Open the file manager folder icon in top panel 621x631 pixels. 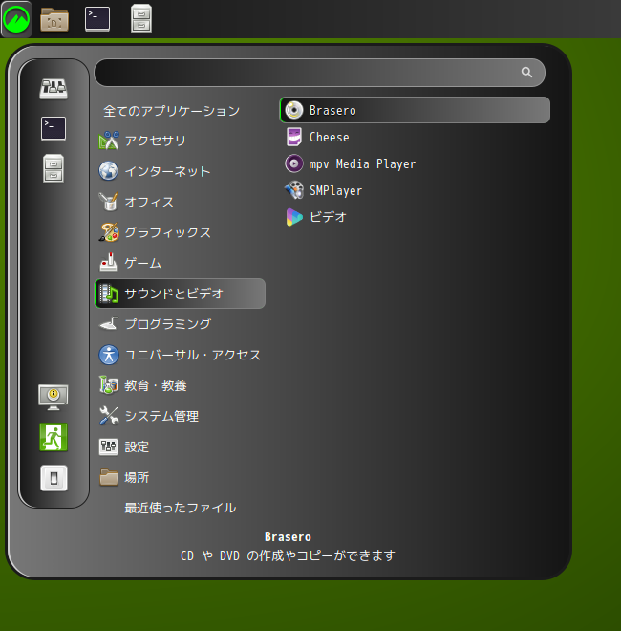pos(54,19)
